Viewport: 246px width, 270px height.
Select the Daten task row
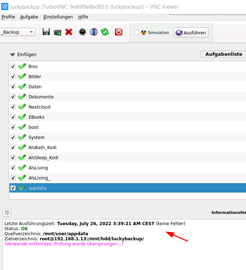coord(128,87)
